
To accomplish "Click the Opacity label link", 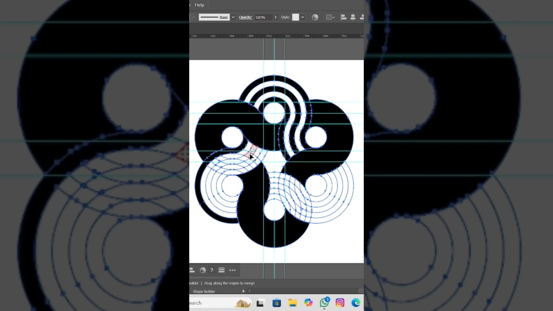I will tap(245, 17).
